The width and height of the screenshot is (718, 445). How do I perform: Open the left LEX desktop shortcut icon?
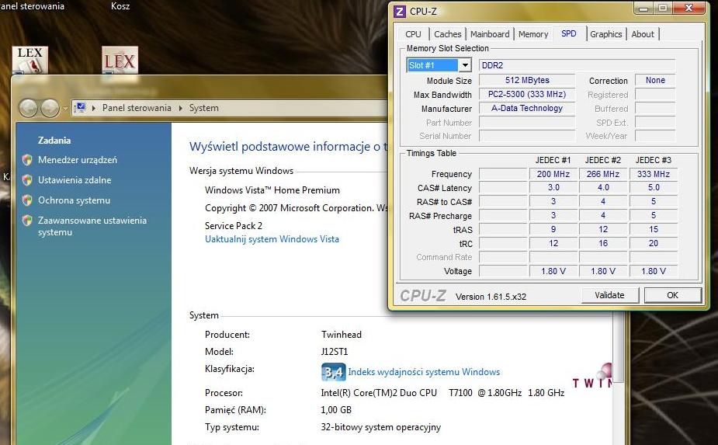click(x=29, y=60)
